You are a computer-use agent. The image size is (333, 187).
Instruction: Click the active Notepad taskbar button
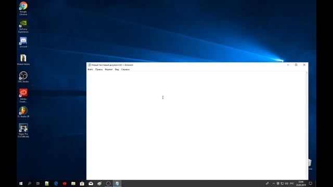coord(117,183)
